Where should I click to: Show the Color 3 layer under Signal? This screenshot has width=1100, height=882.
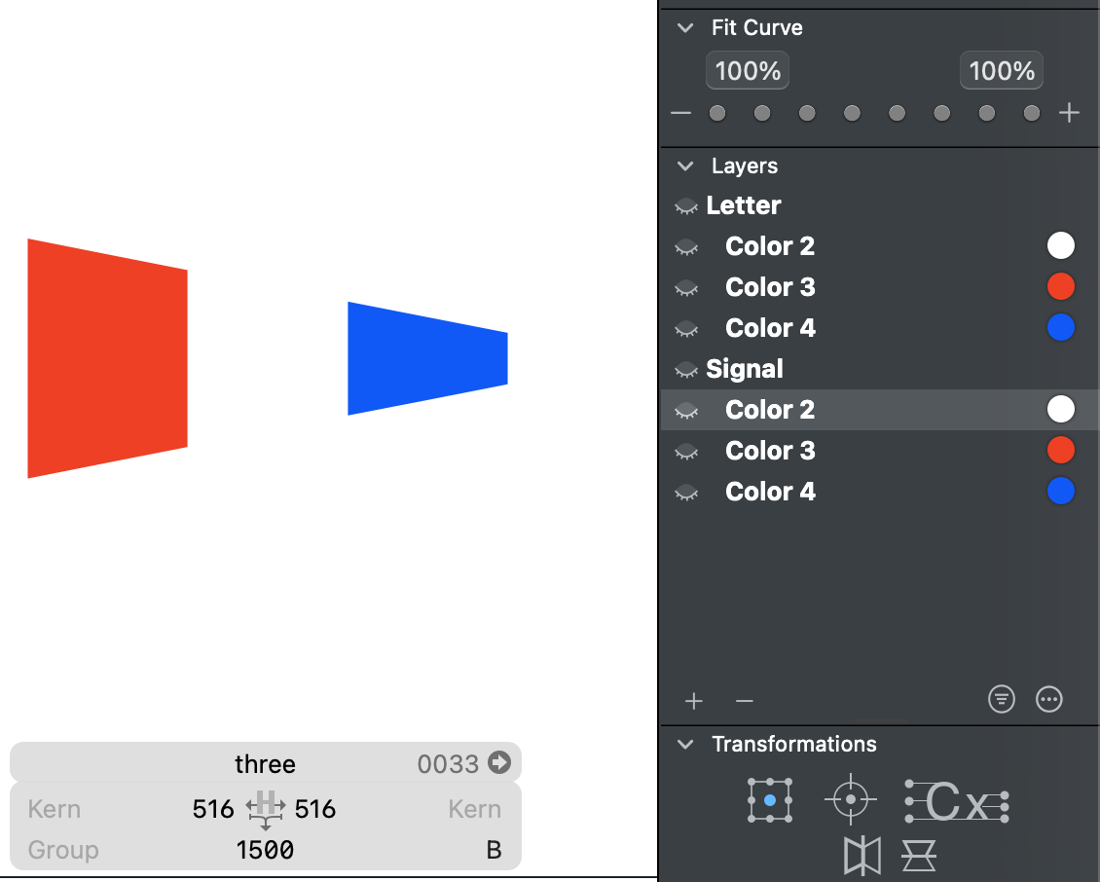click(686, 452)
